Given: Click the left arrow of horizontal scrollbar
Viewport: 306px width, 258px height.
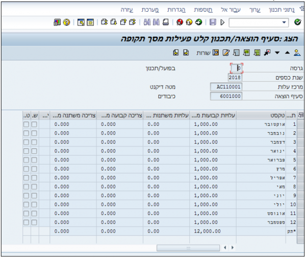Looking at the screenshot, I should (x=225, y=248).
